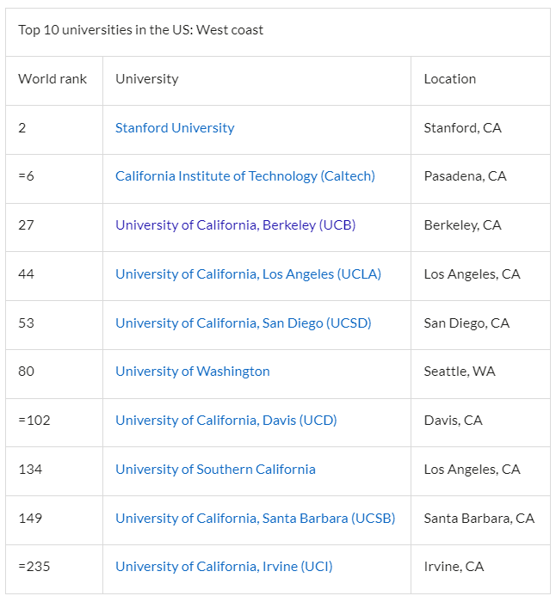Click the Santa Barbara, CA location cell
The image size is (556, 596).
480,520
